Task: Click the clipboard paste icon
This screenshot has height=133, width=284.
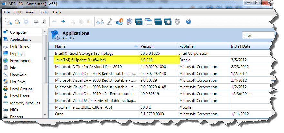Action: pos(90,22)
